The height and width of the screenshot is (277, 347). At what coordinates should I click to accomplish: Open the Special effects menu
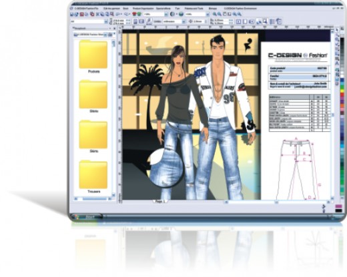163,8
